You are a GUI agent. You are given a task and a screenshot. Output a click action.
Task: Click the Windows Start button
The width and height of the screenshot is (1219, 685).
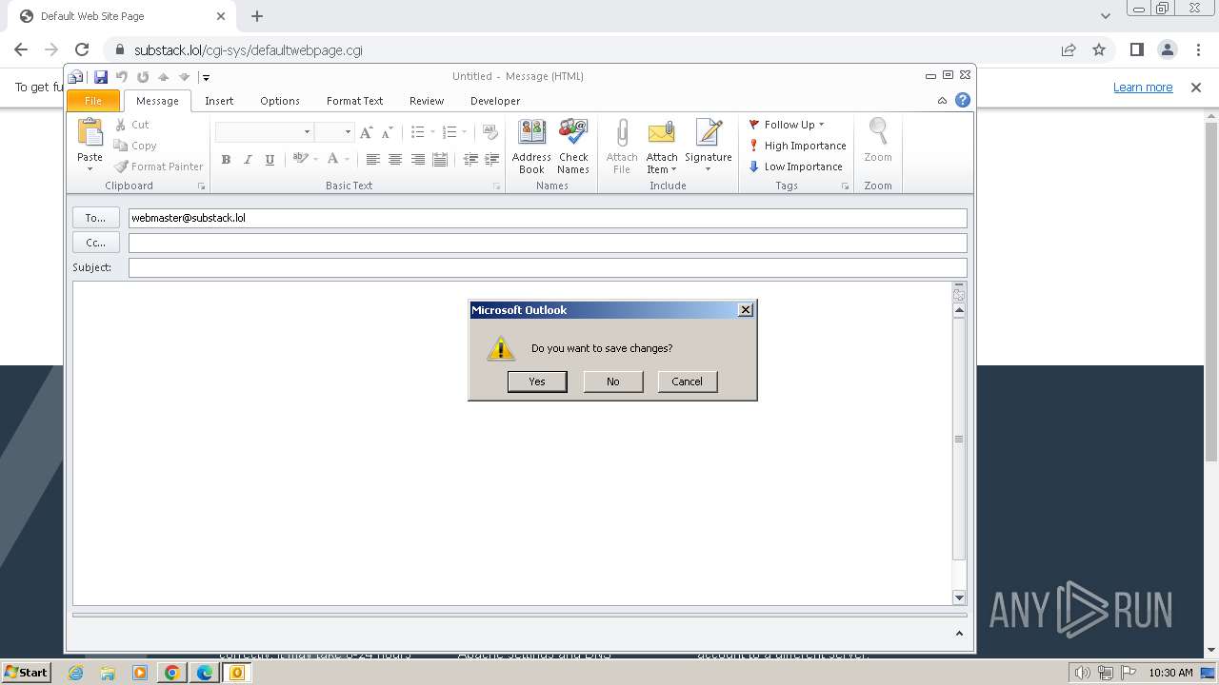26,672
